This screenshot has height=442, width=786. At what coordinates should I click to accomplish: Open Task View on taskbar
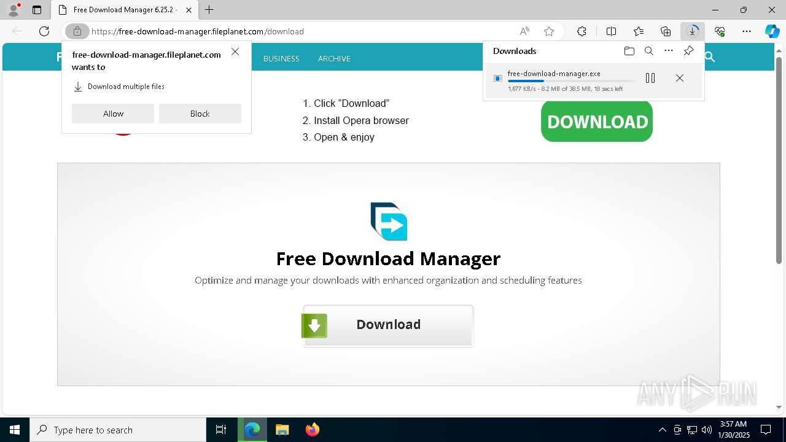[x=221, y=430]
